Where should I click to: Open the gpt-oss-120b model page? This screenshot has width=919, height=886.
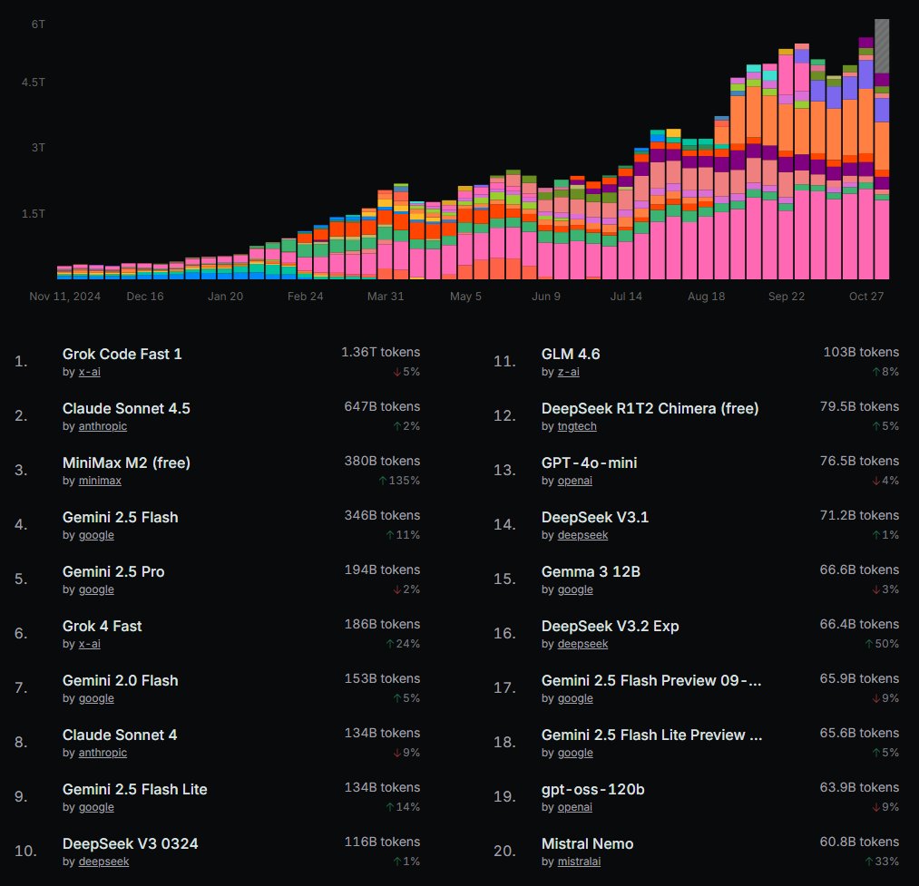[x=592, y=789]
